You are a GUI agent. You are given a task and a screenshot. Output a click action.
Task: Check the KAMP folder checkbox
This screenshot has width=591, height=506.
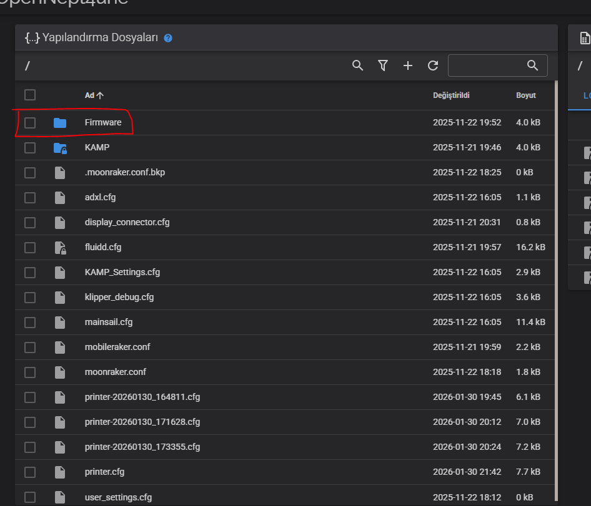click(30, 148)
